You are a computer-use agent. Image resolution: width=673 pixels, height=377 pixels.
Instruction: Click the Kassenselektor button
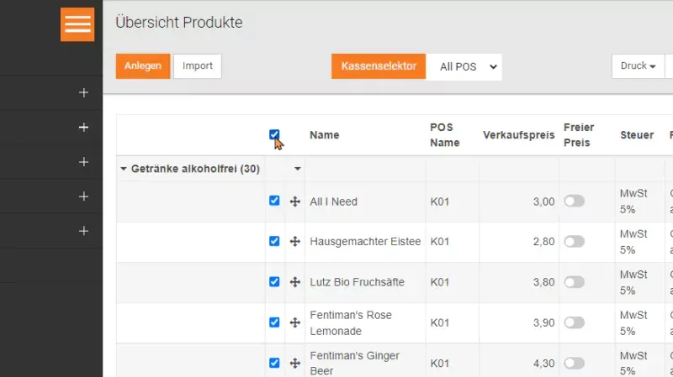379,66
